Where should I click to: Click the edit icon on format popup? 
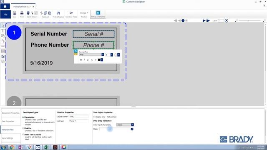pyautogui.click(x=76, y=51)
